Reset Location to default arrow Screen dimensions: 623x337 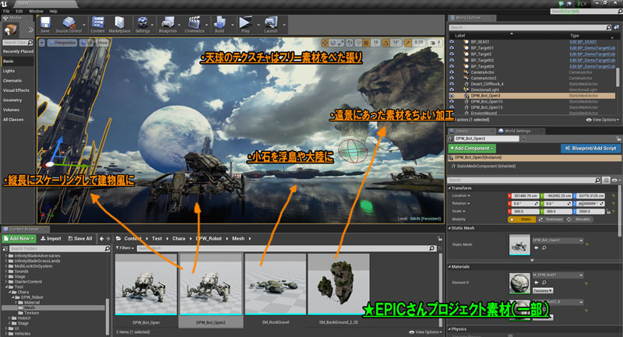pyautogui.click(x=614, y=195)
